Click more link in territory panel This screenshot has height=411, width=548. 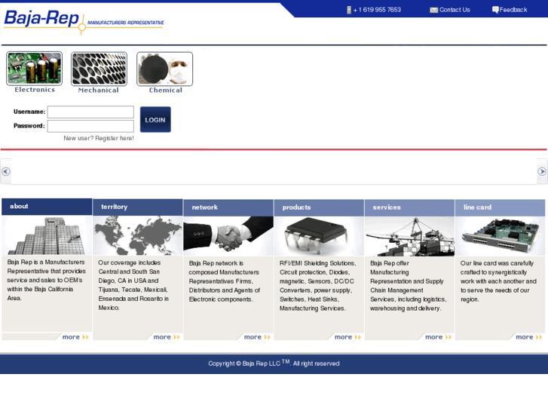(x=167, y=337)
